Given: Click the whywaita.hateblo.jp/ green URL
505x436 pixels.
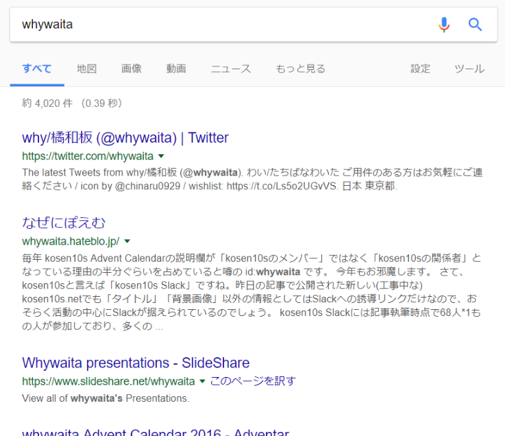Looking at the screenshot, I should tap(71, 241).
